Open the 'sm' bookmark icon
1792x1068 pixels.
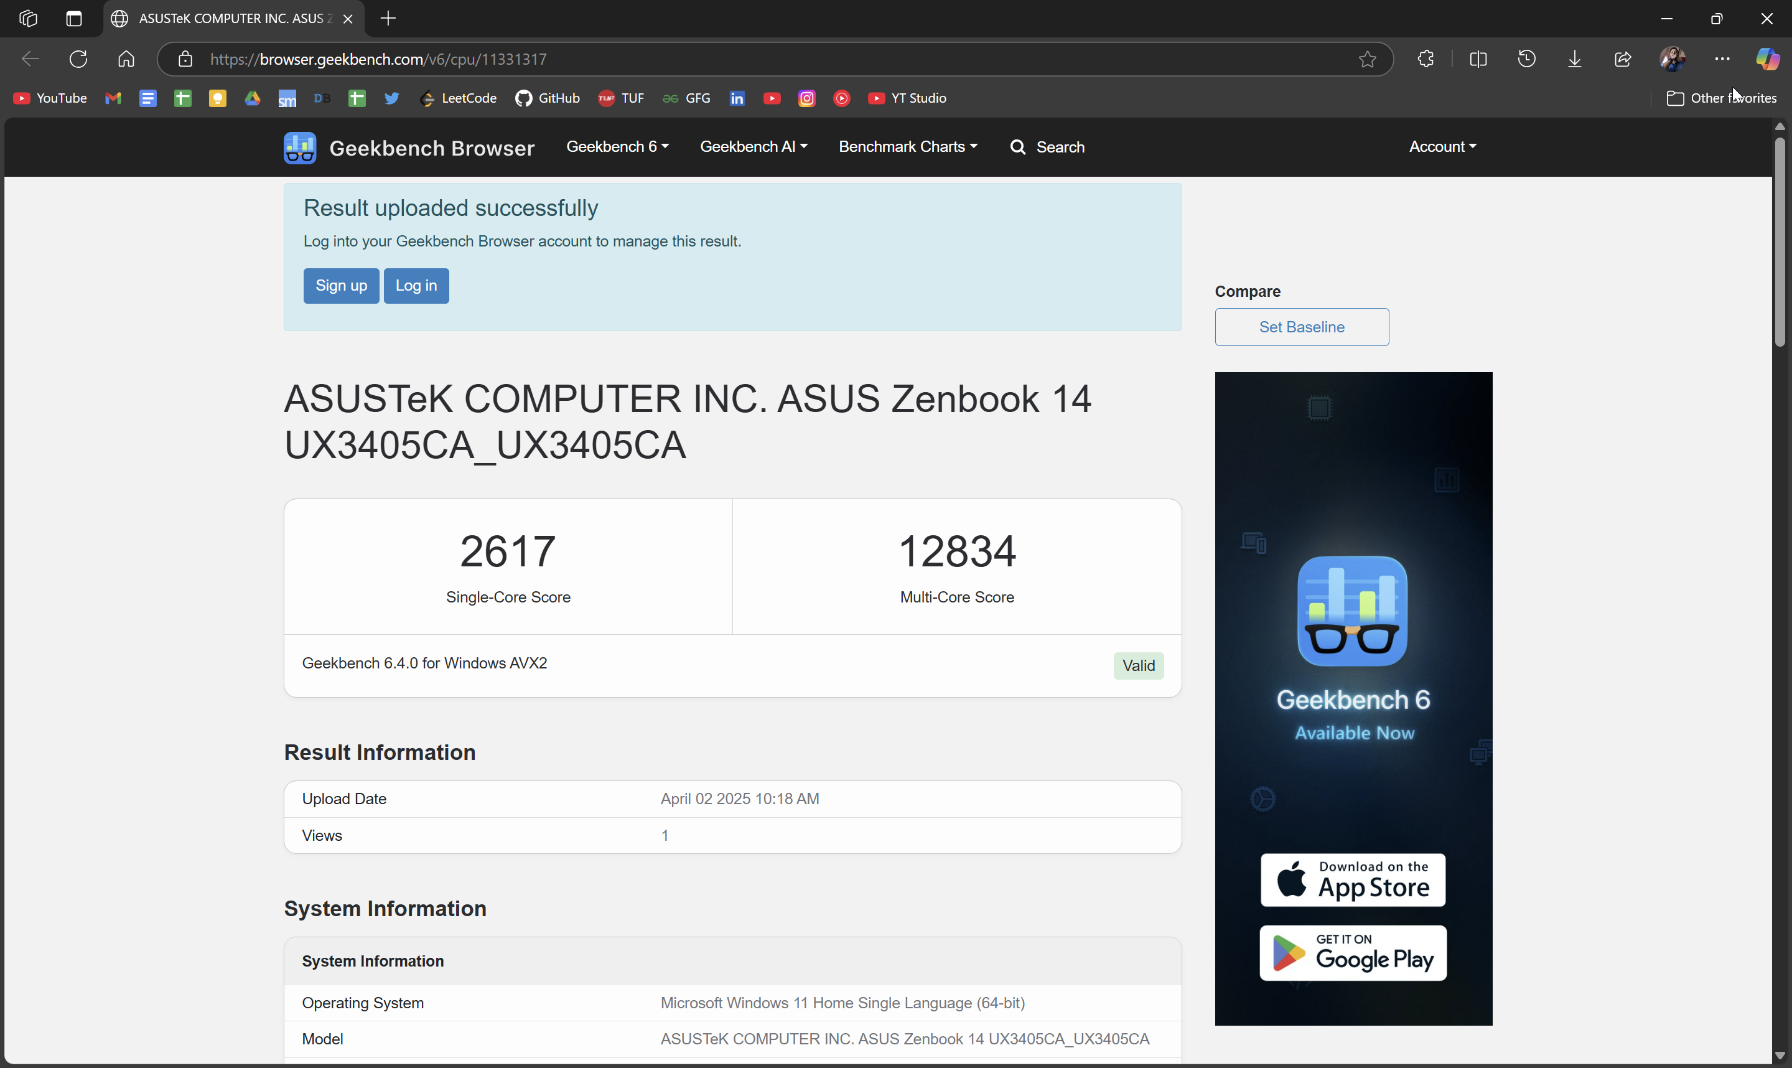click(287, 98)
